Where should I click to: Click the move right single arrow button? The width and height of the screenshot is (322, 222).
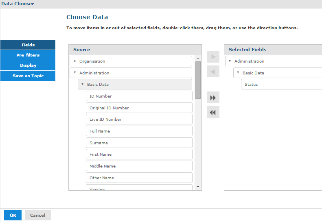(213, 57)
